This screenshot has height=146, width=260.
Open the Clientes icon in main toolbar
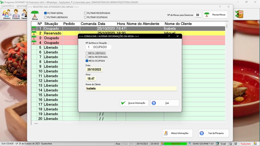pos(7,14)
